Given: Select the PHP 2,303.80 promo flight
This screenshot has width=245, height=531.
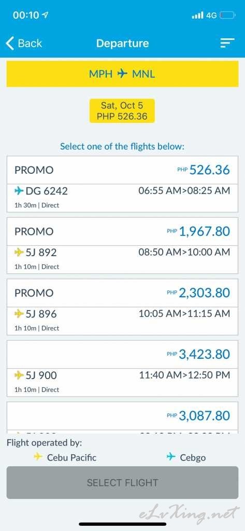Looking at the screenshot, I should tap(122, 307).
